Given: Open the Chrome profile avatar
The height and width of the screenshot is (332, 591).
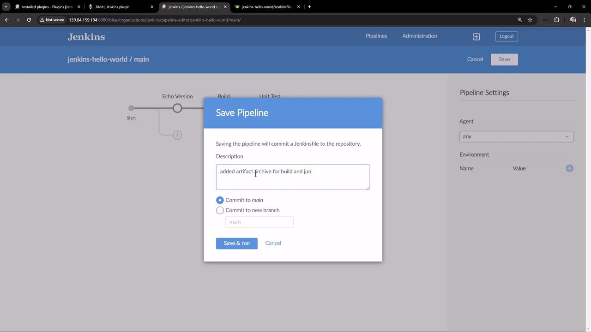Looking at the screenshot, I should pos(573,20).
